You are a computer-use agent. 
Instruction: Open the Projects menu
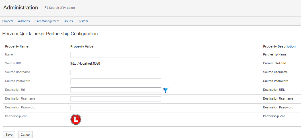click(x=8, y=21)
